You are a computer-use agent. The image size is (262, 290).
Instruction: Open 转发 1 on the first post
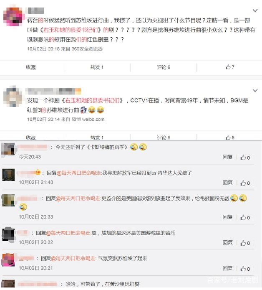pyautogui.click(x=97, y=67)
